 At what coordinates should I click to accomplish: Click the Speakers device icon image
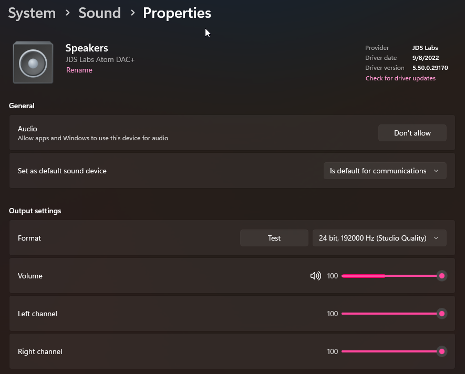click(33, 63)
